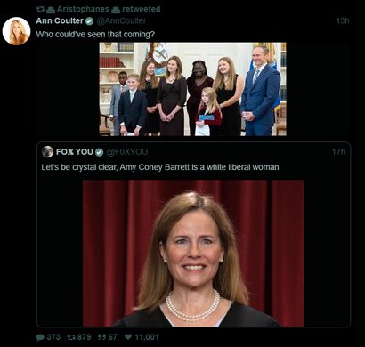Viewport: 365px width, 347px height.
Task: Open the portrait photo with red curtain
Action: [x=193, y=254]
